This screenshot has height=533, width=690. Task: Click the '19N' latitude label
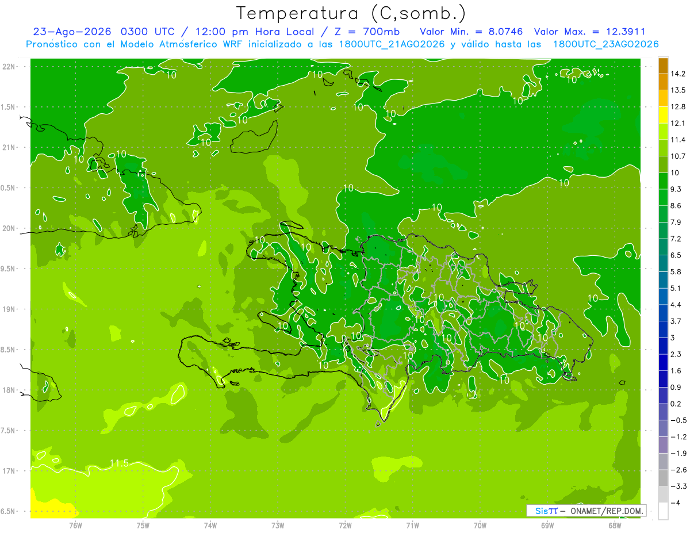tap(9, 309)
